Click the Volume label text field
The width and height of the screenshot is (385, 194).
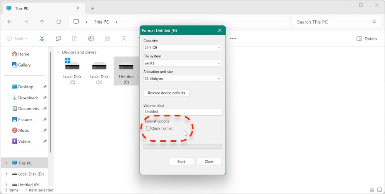coord(182,112)
